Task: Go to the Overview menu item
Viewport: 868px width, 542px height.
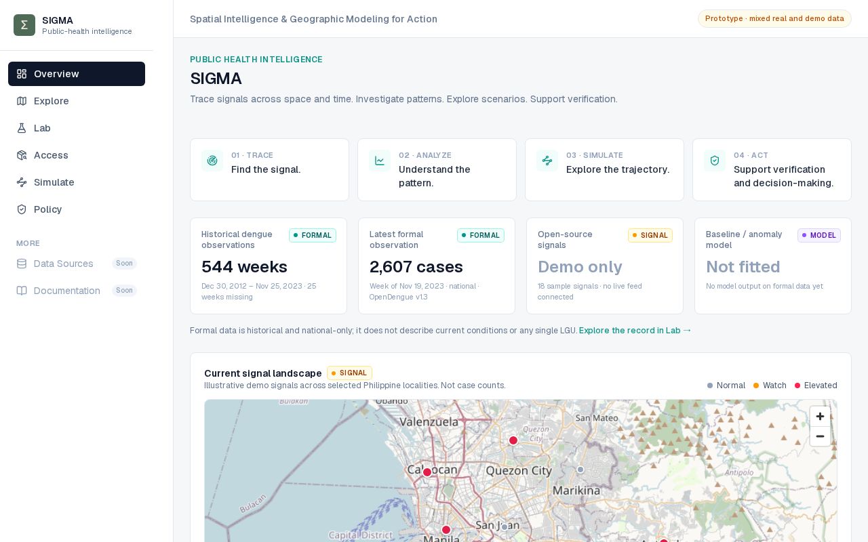Action: (77, 74)
